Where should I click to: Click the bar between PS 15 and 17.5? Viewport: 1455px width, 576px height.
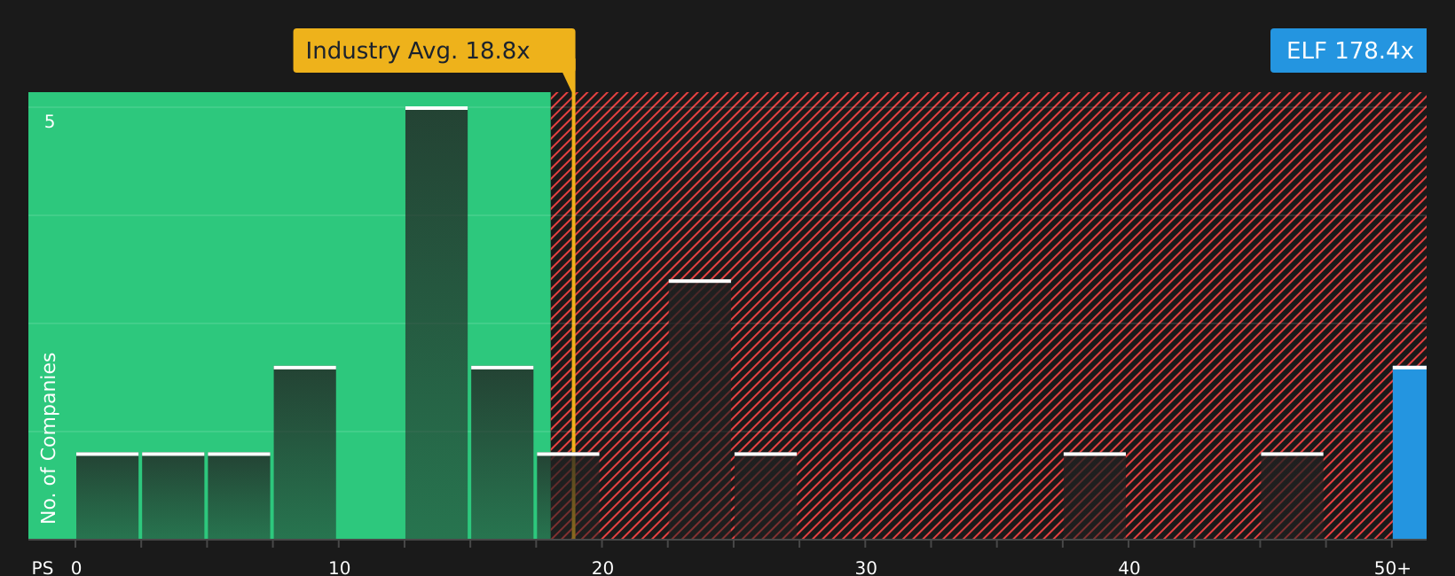point(502,453)
